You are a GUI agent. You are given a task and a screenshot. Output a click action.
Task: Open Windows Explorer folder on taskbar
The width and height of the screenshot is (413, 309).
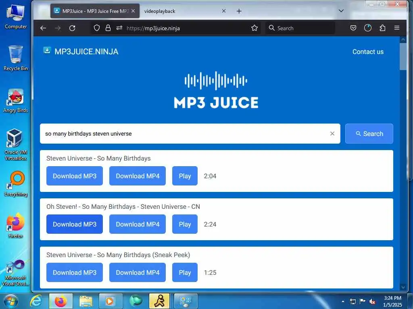(86, 301)
